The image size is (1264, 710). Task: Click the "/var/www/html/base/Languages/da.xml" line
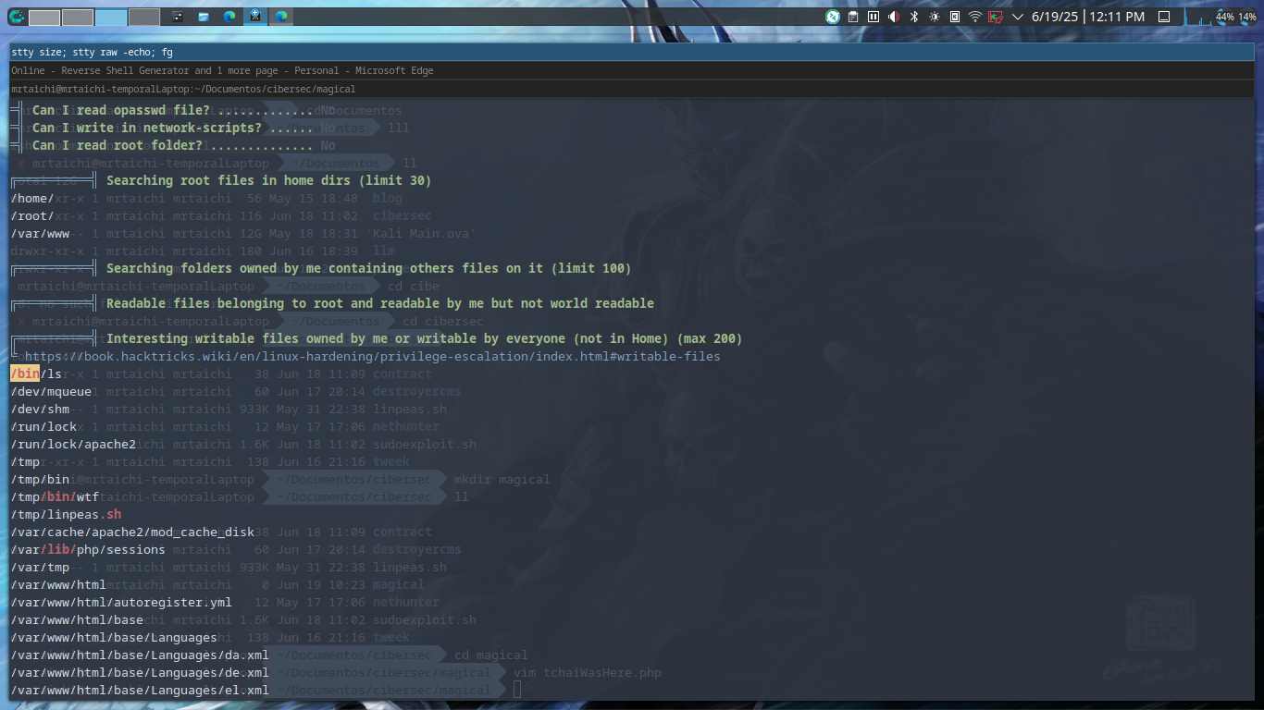pyautogui.click(x=140, y=655)
